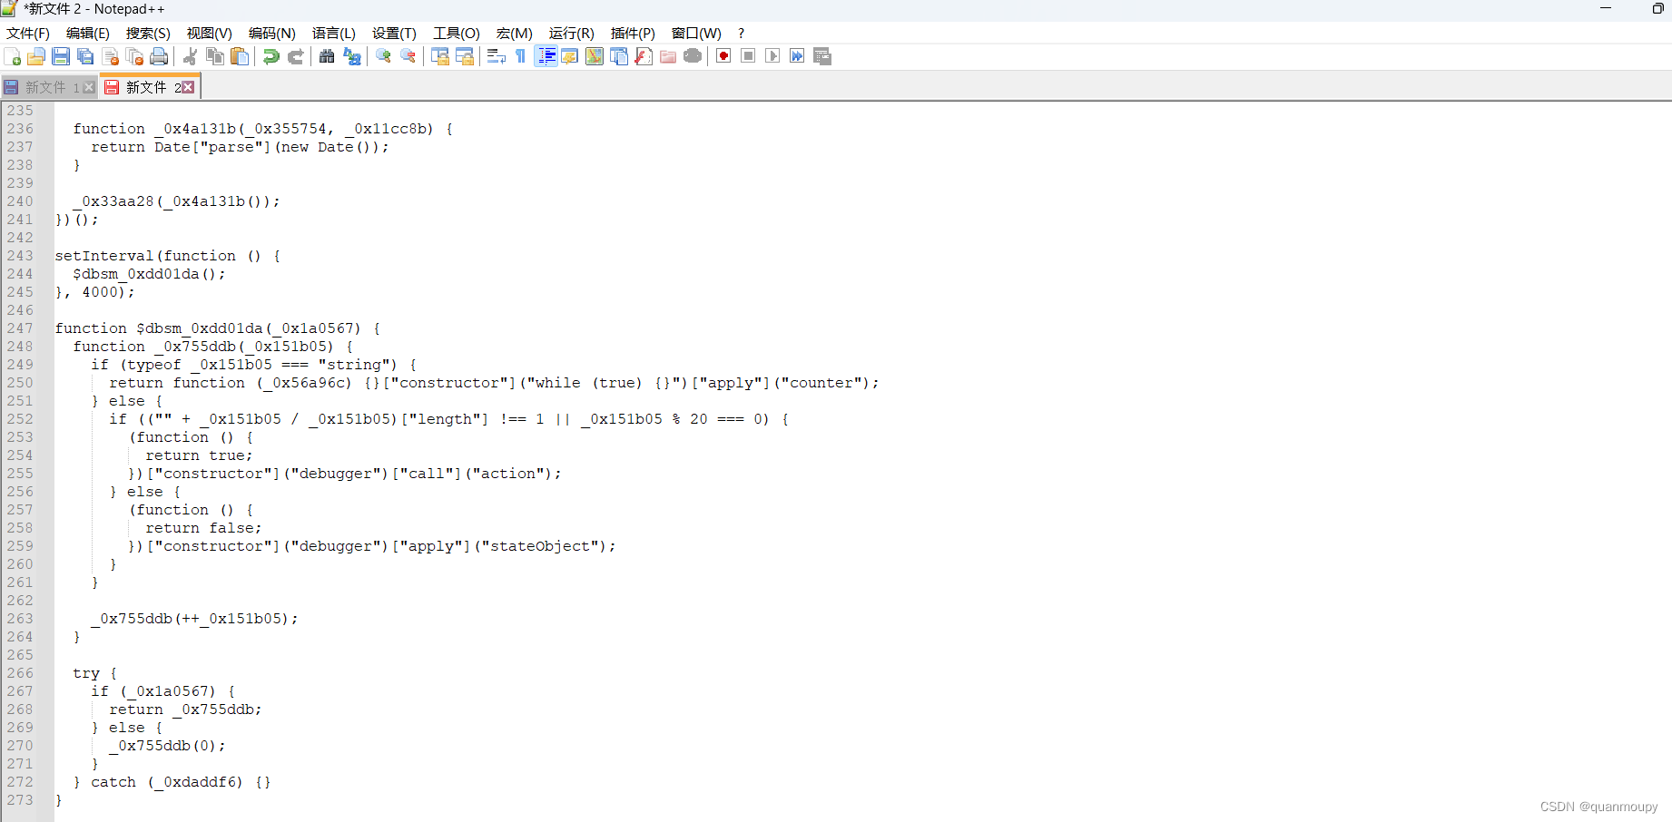Open Function List toolbar icon

tap(644, 56)
